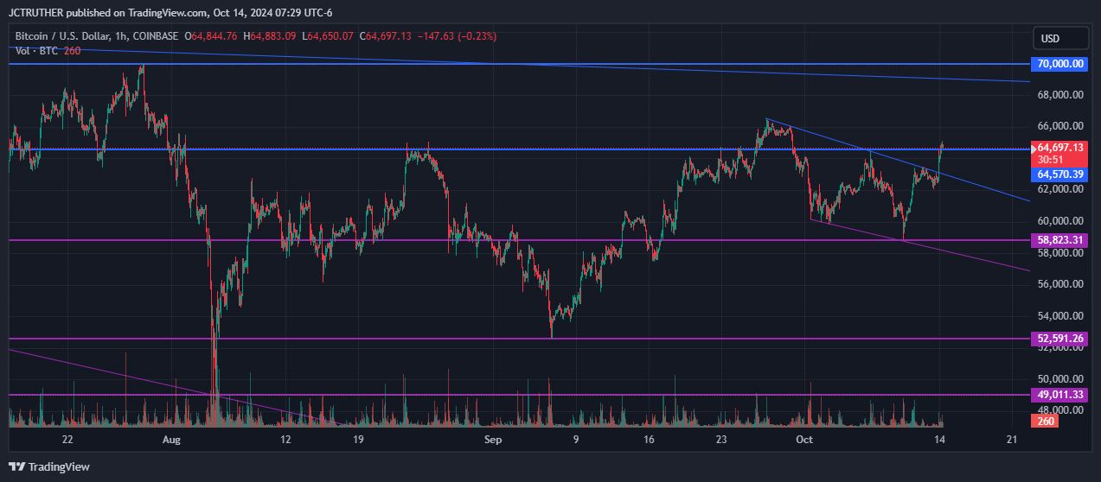The image size is (1101, 482).
Task: Select the purple 58,823.31 price label
Action: click(x=1059, y=238)
